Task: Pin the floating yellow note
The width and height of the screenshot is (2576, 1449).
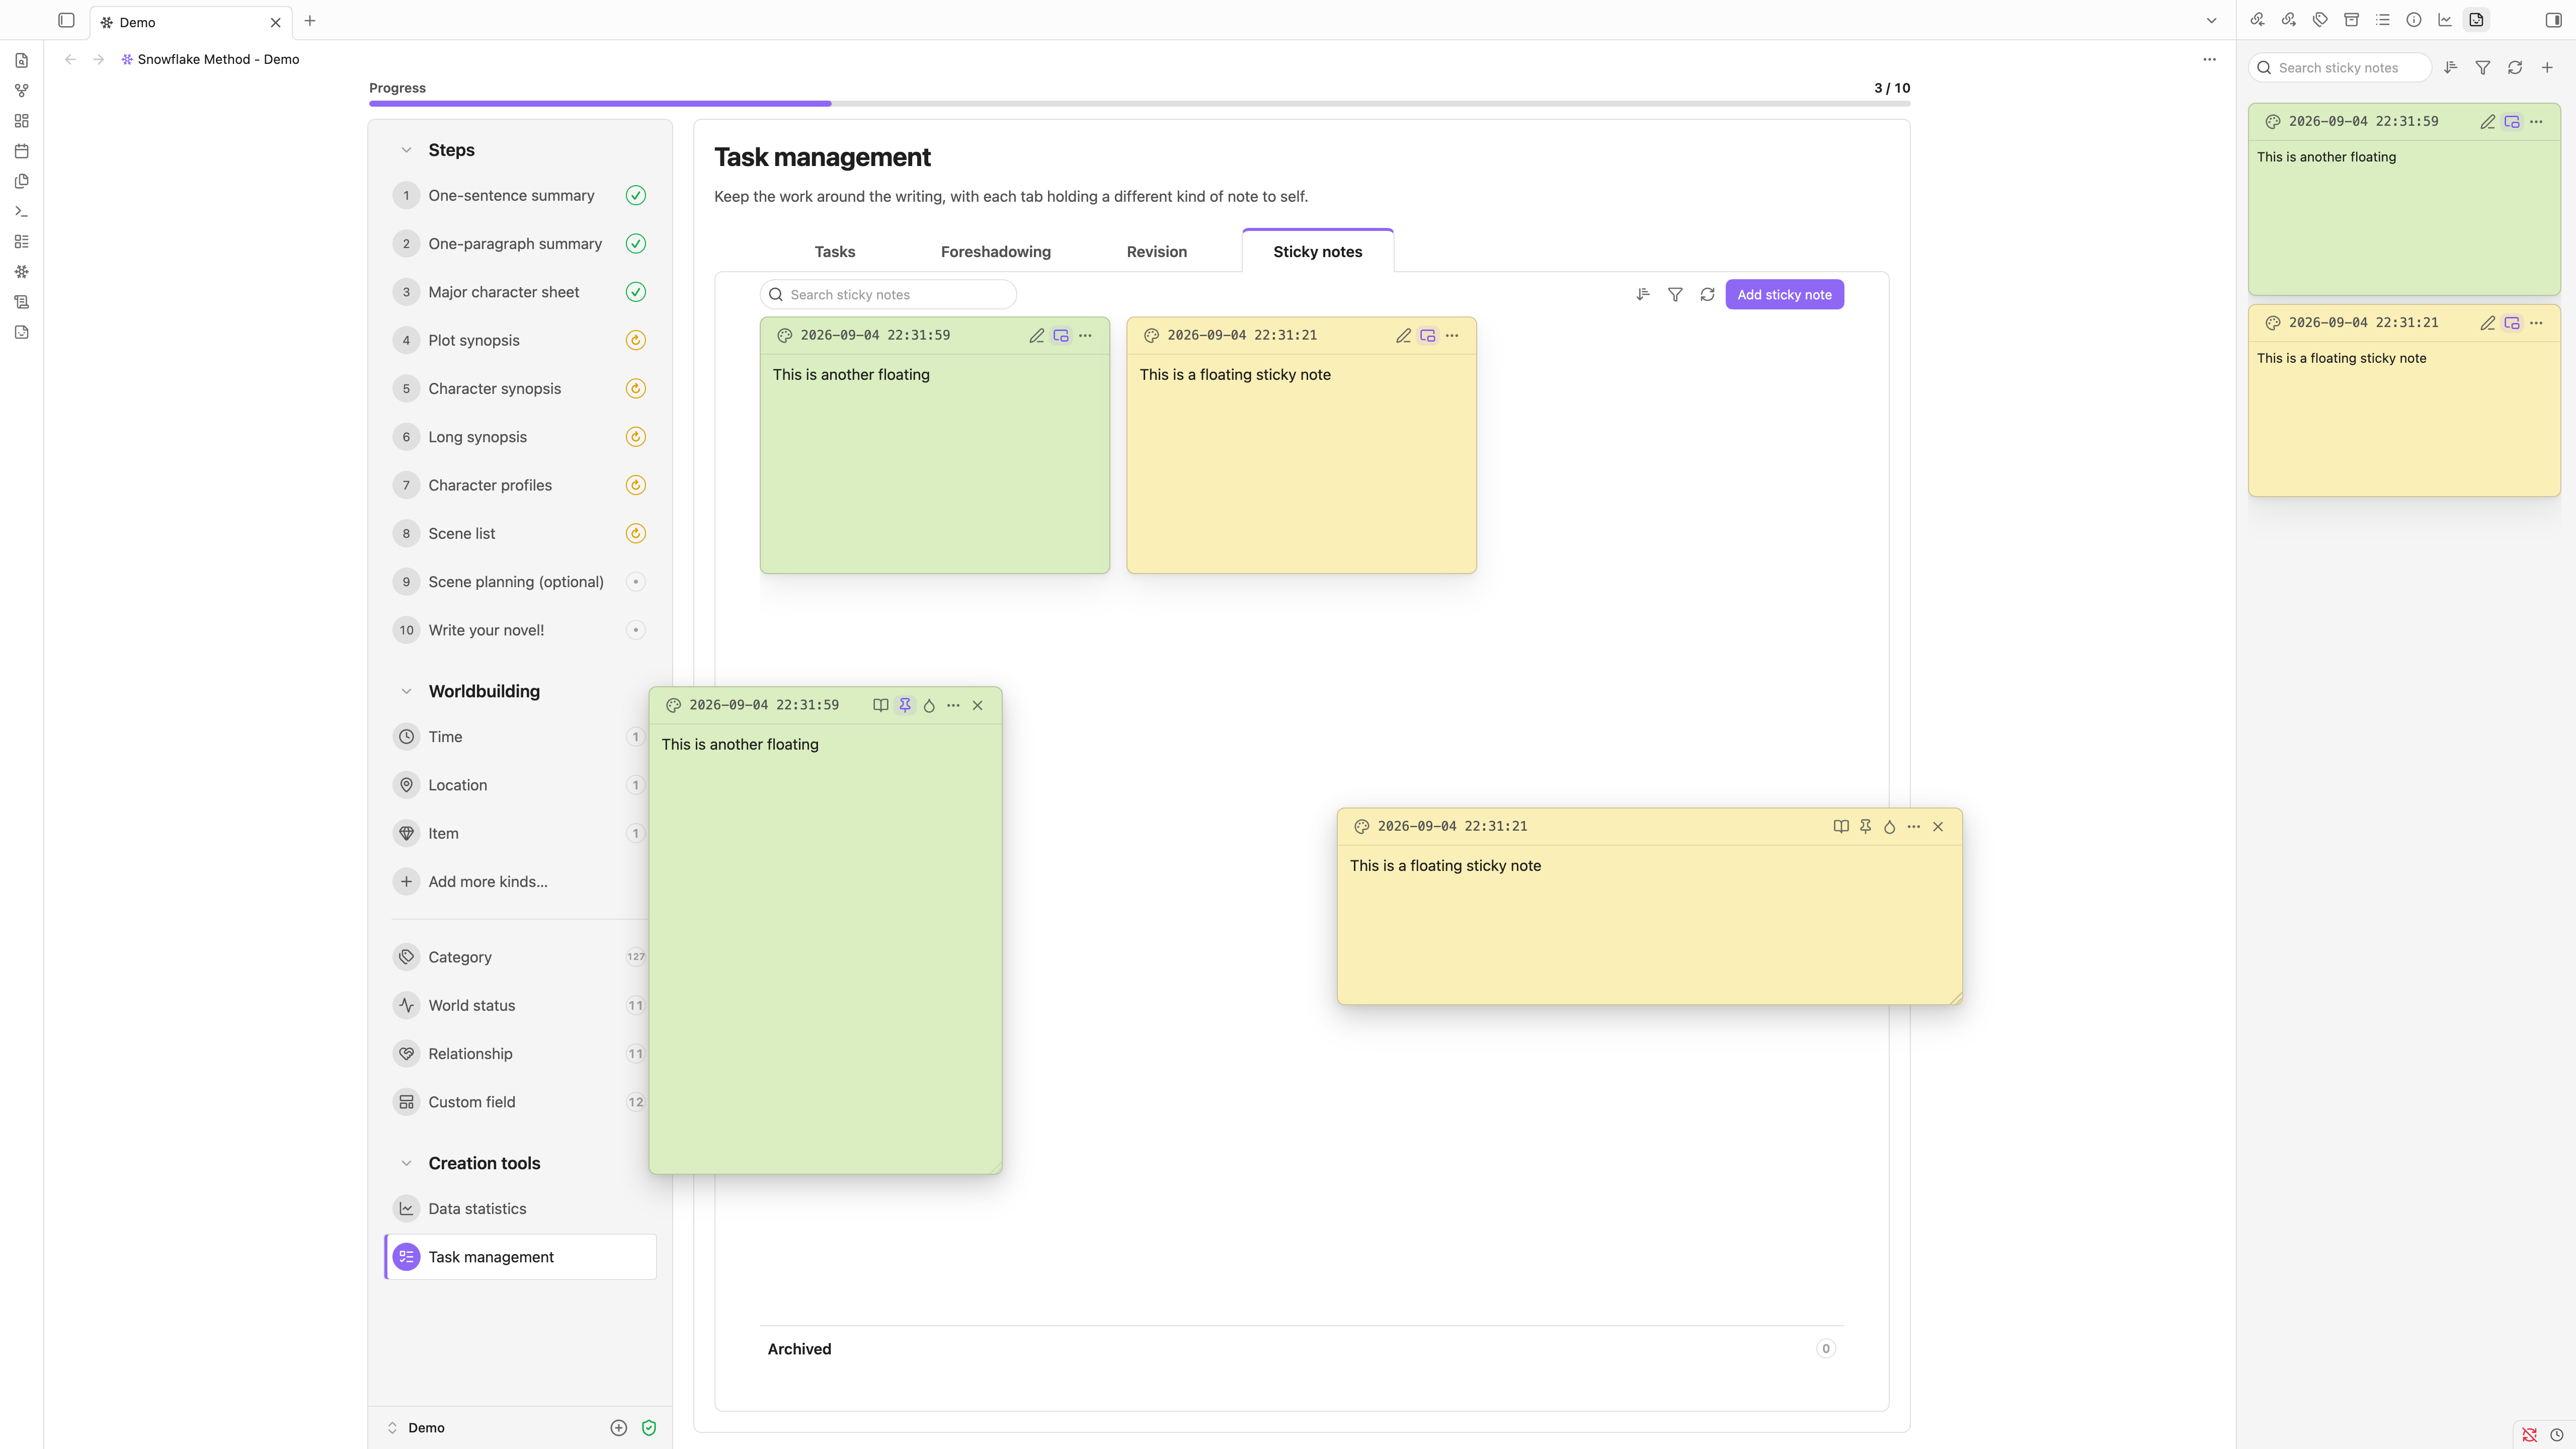Action: point(1865,826)
